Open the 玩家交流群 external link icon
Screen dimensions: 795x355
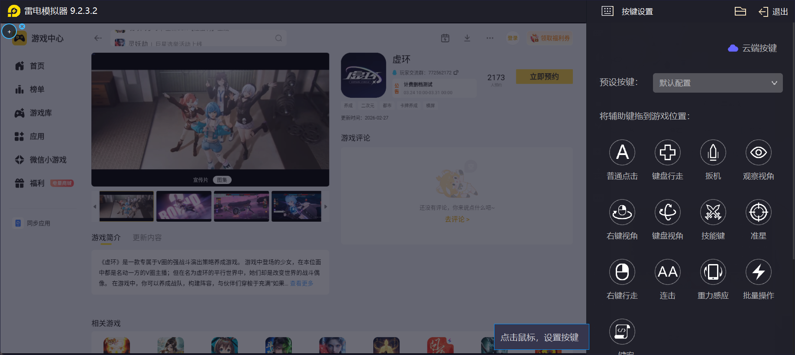(x=456, y=72)
